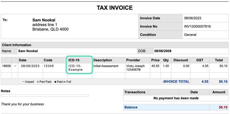Select the condition value General
This screenshot has height=114, width=230.
(x=190, y=35)
